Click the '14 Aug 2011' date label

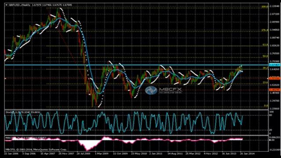175,154
